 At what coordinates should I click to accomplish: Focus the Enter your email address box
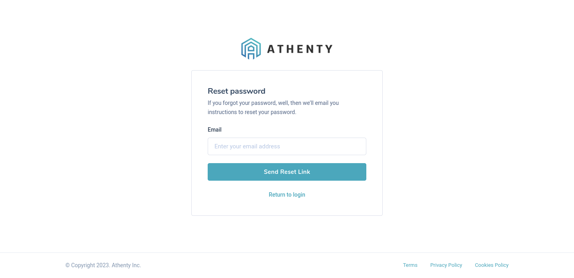[x=287, y=146]
